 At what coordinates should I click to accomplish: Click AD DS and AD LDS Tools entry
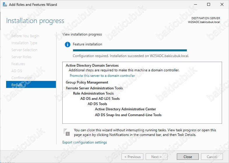[100, 99]
